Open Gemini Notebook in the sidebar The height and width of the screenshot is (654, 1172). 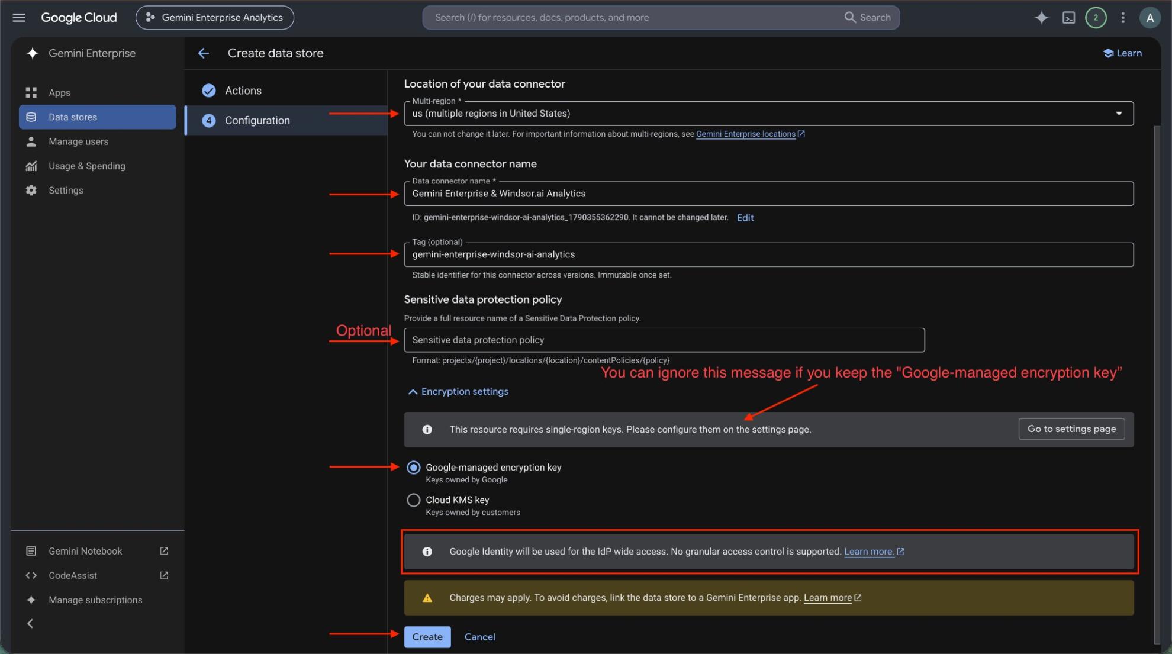(85, 551)
